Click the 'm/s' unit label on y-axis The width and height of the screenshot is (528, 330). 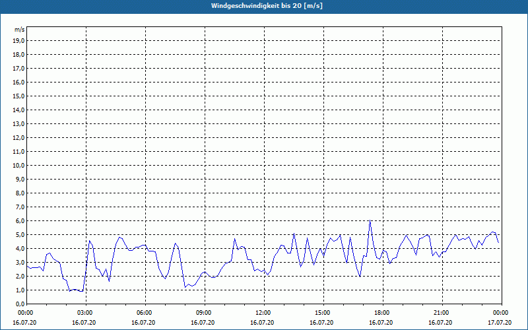[x=19, y=30]
